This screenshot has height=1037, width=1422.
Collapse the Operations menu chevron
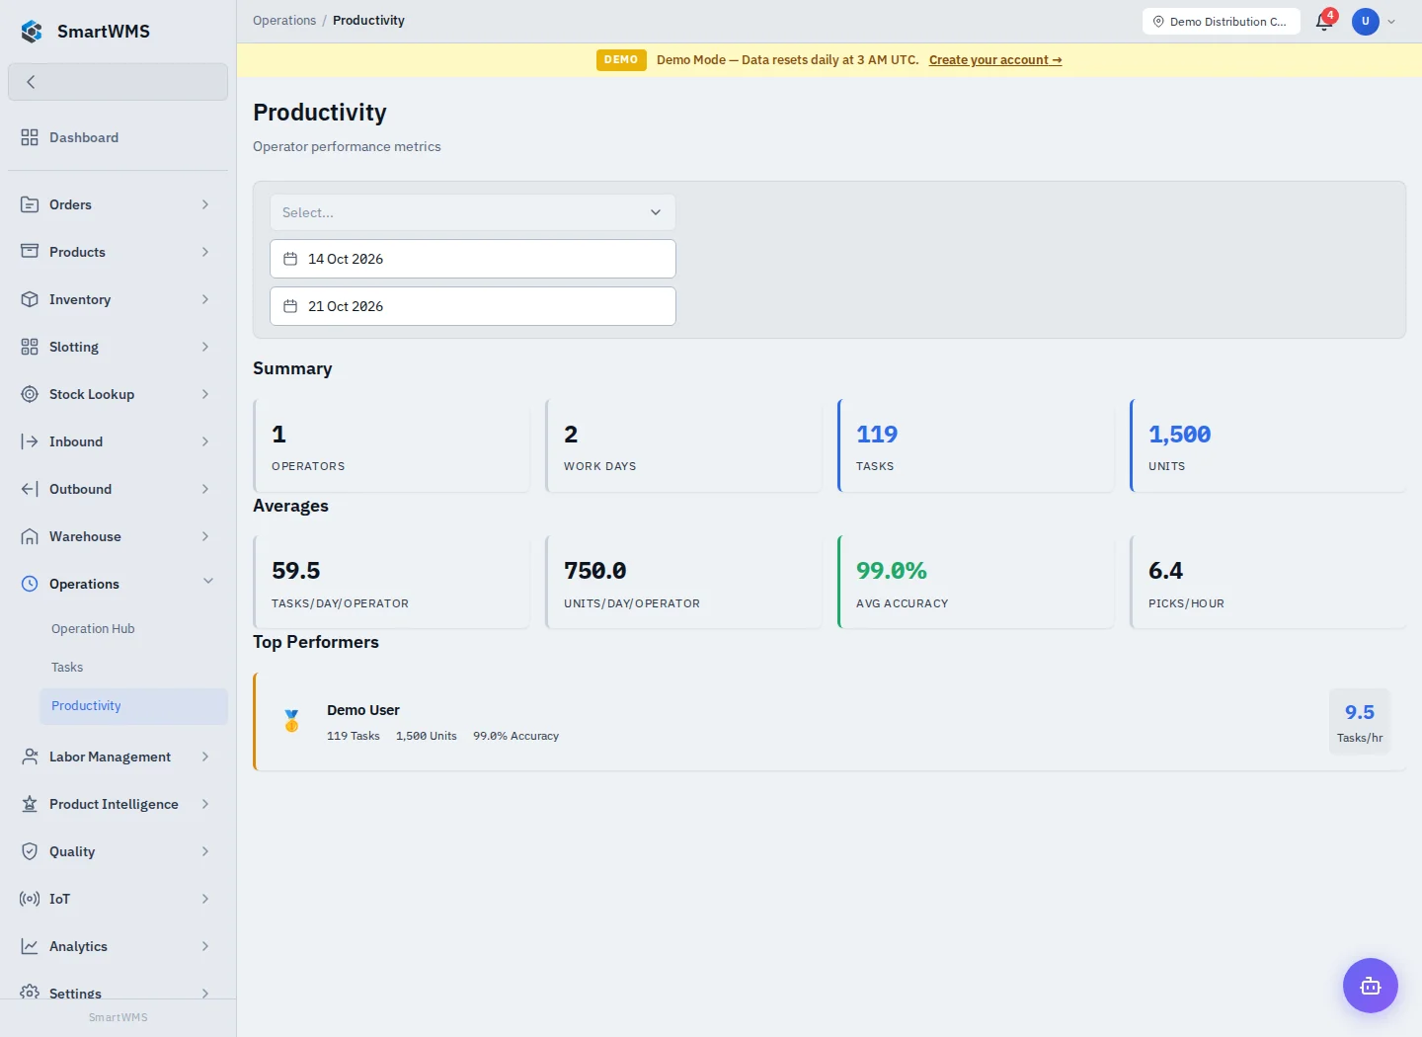[208, 581]
